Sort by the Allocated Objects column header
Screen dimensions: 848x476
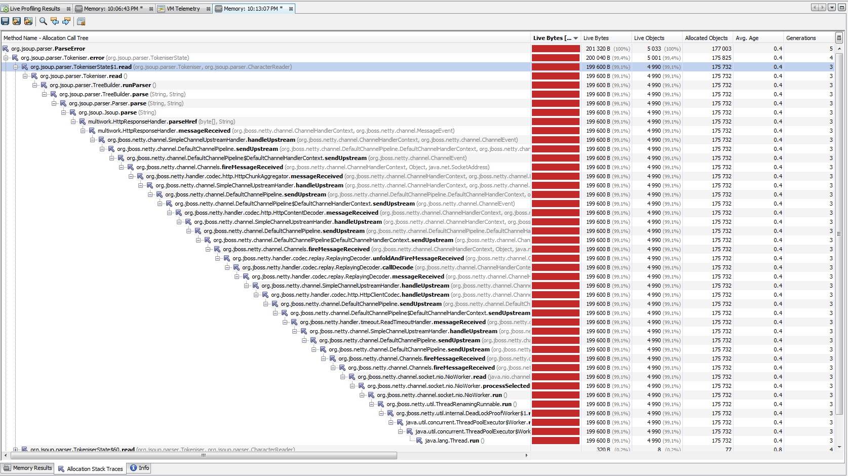(x=706, y=38)
